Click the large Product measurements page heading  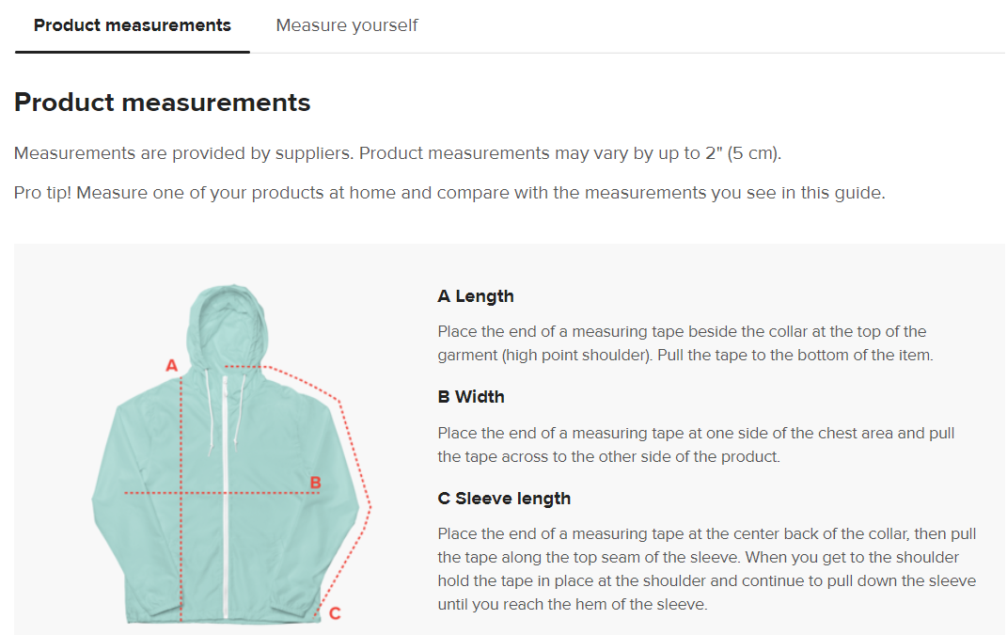point(163,103)
